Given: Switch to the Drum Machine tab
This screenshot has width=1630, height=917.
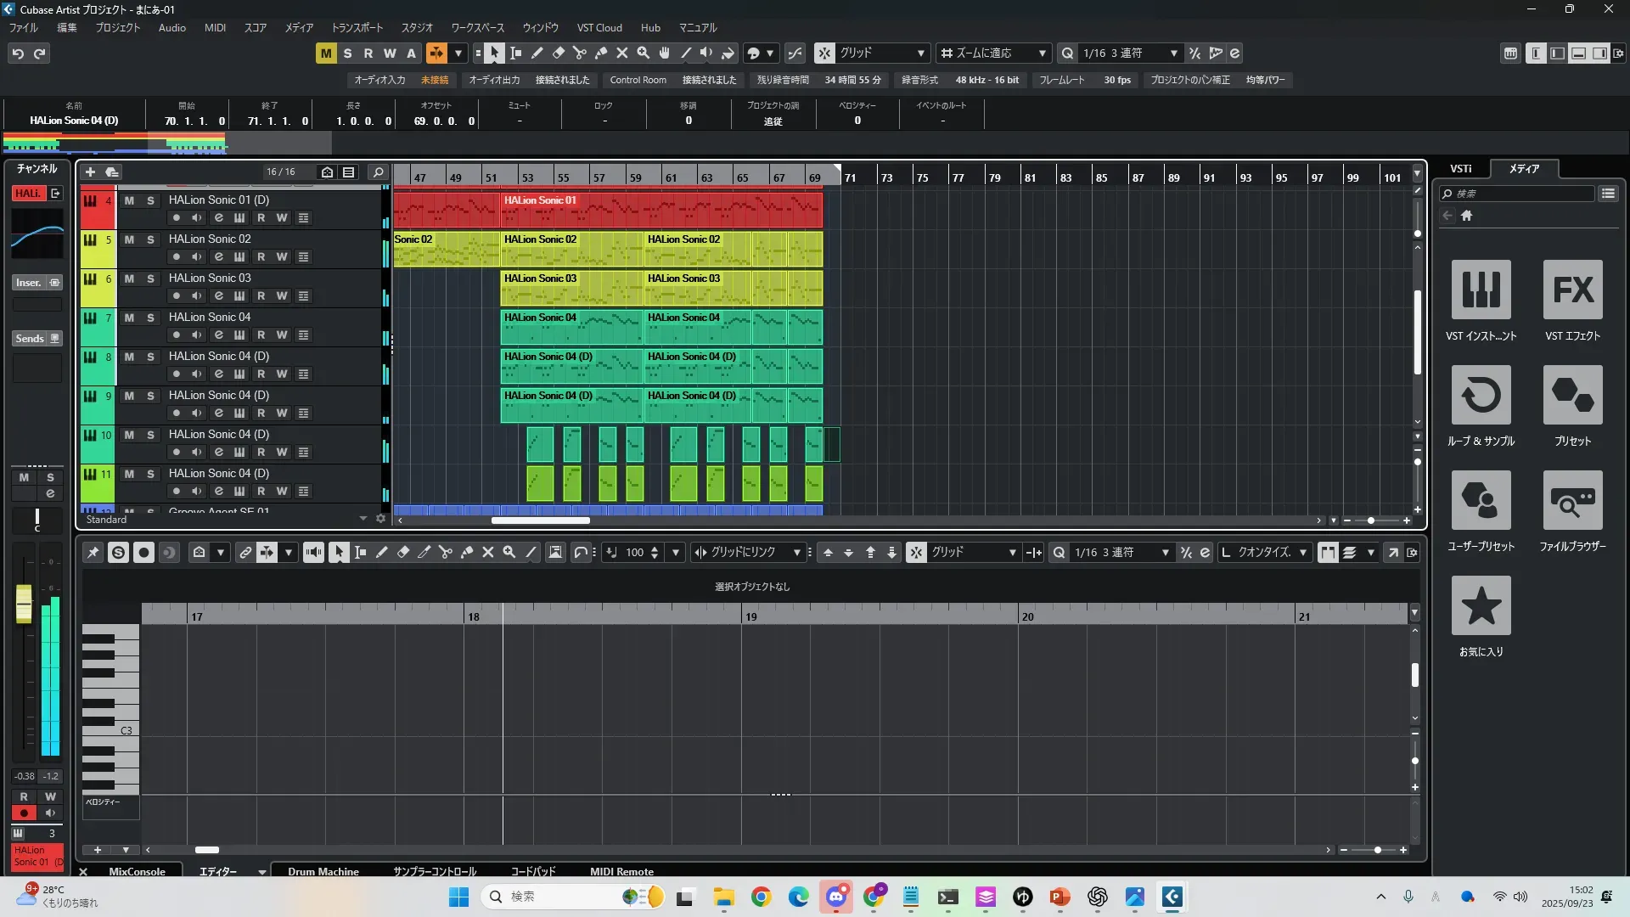Looking at the screenshot, I should point(323,871).
